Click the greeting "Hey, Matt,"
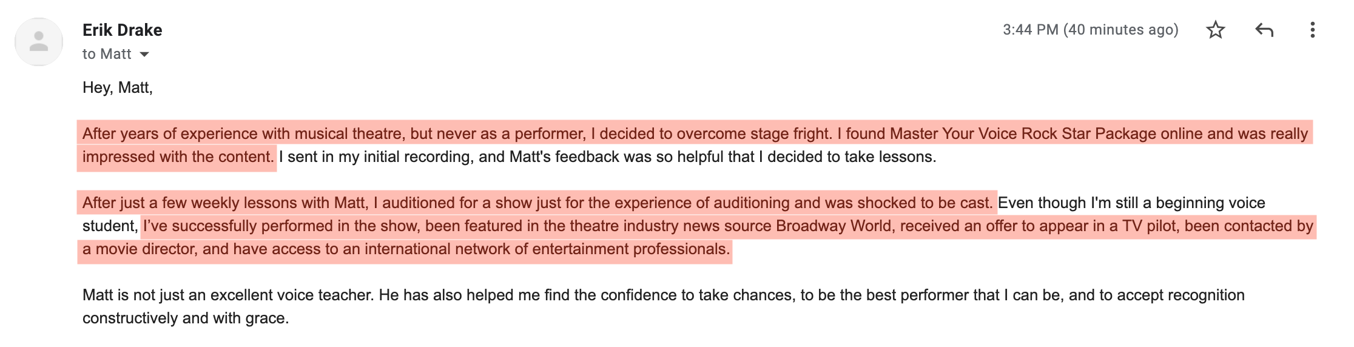The image size is (1354, 347). pos(118,87)
